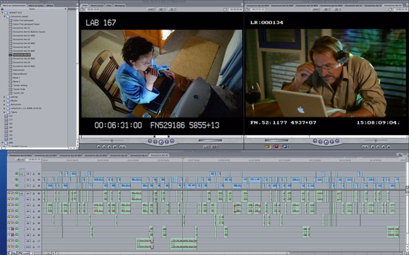The height and width of the screenshot is (255, 409).
Task: Toggle mute/solo control on audio track A7
Action: pos(11,229)
